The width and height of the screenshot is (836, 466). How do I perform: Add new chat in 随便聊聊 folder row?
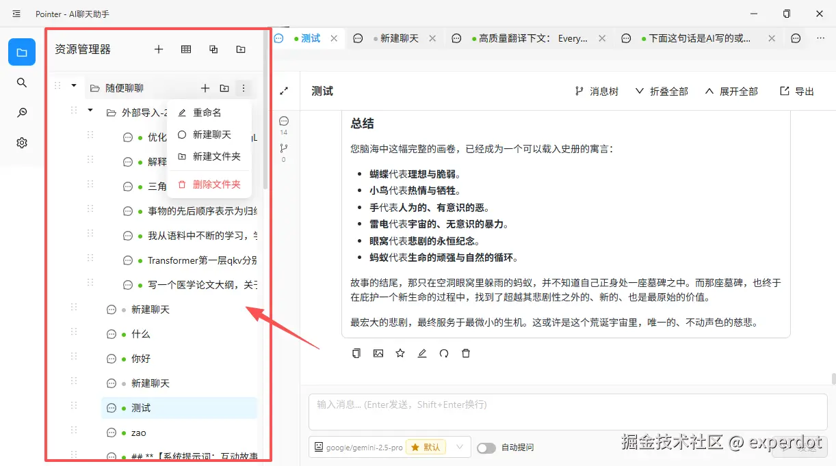click(205, 88)
